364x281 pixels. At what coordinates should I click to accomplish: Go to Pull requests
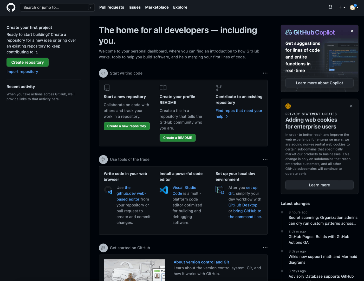112,7
